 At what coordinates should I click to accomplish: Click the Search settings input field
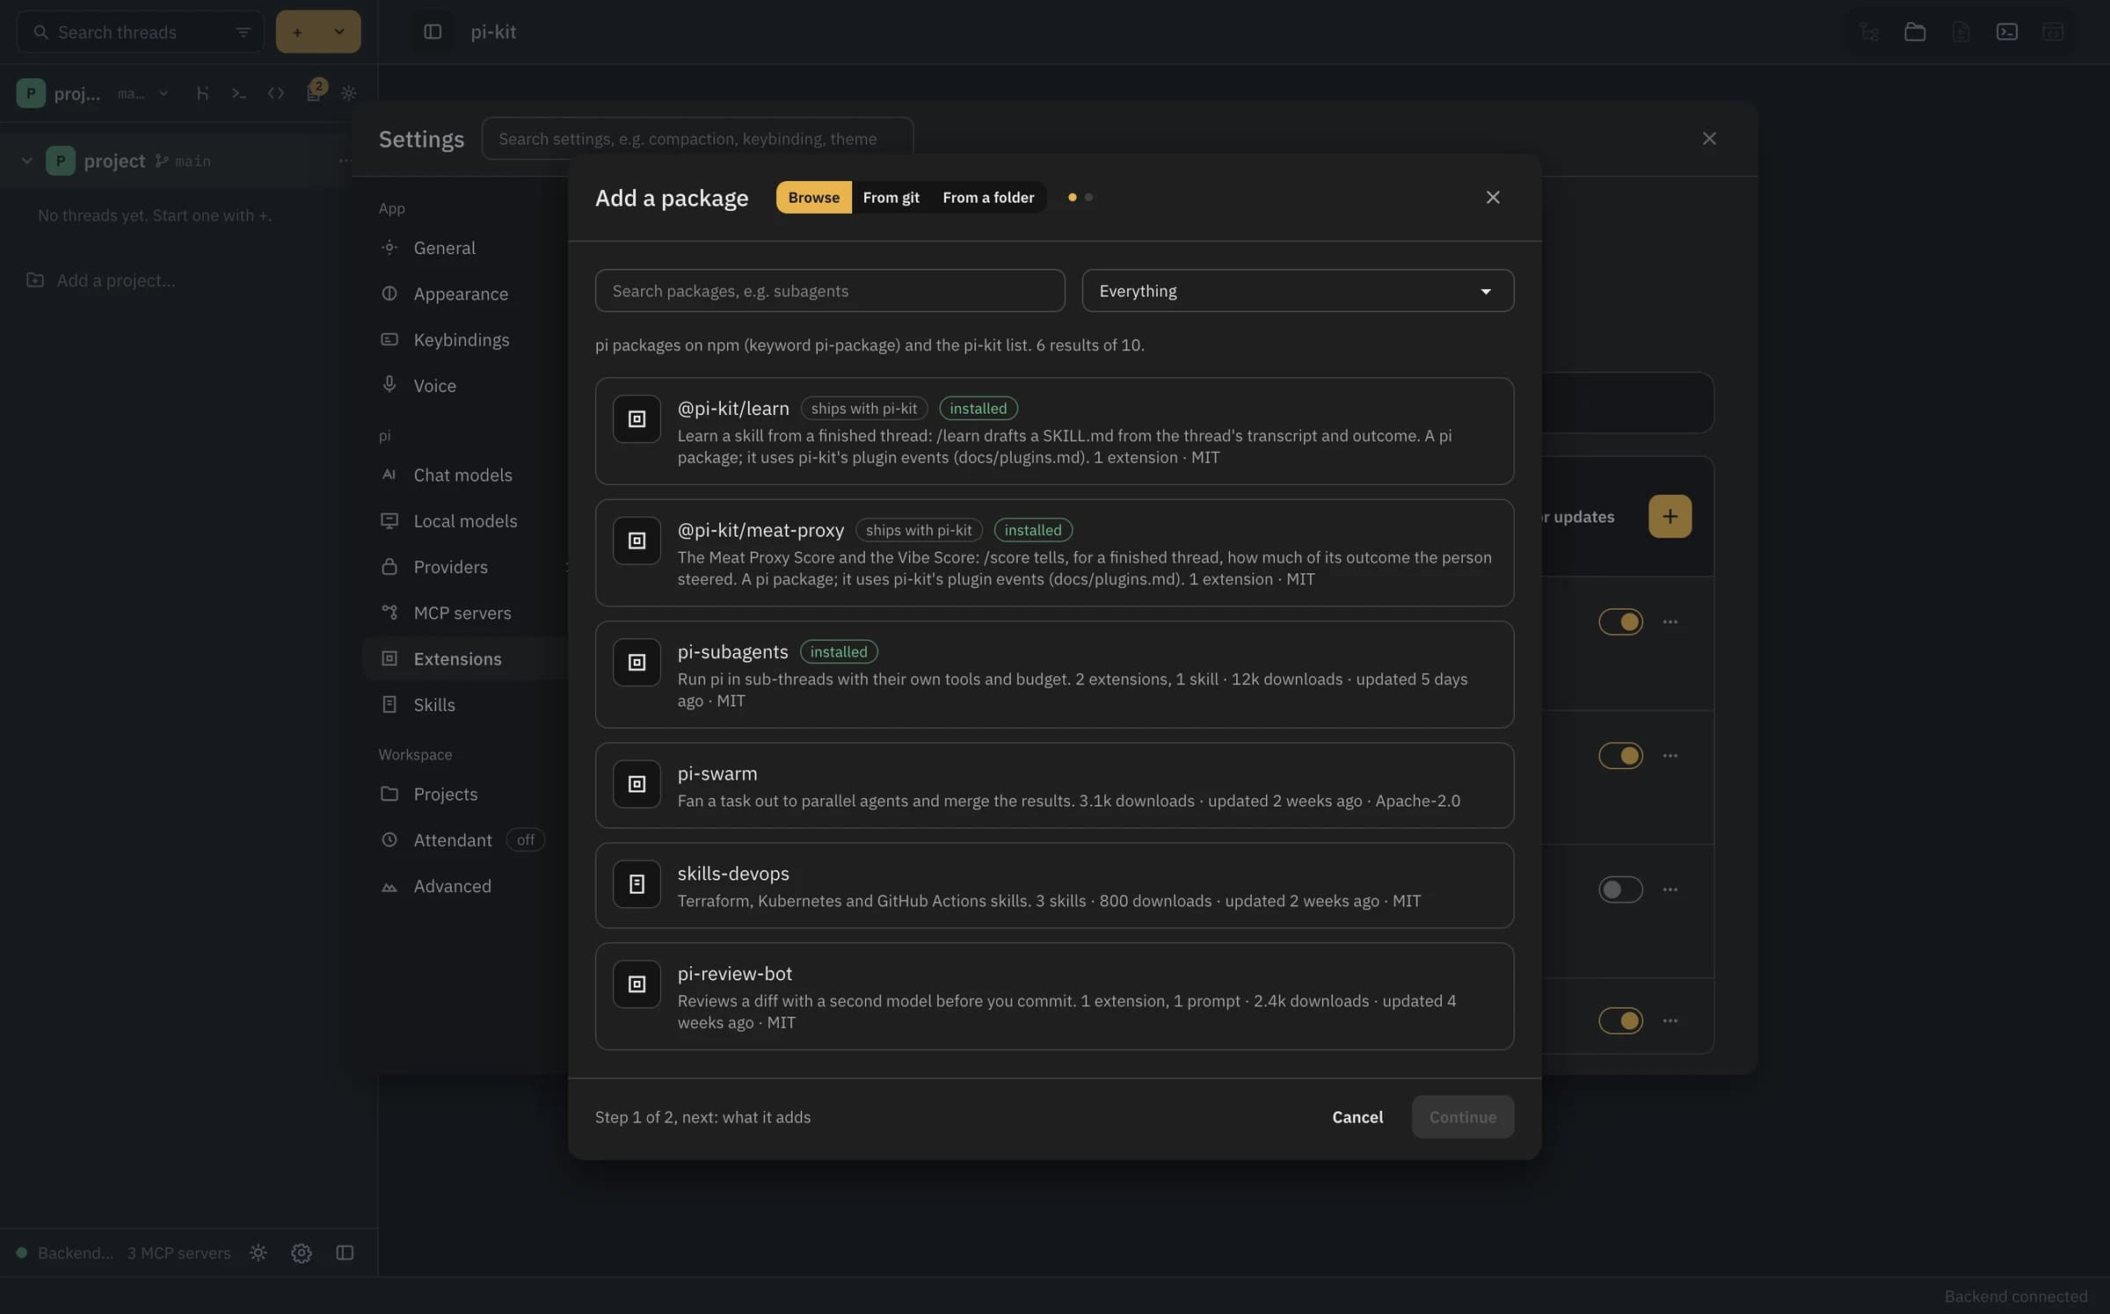(x=697, y=139)
